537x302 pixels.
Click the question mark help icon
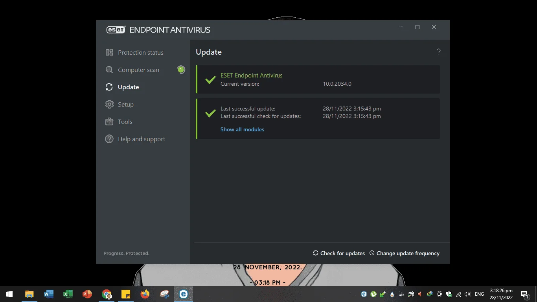tap(439, 52)
